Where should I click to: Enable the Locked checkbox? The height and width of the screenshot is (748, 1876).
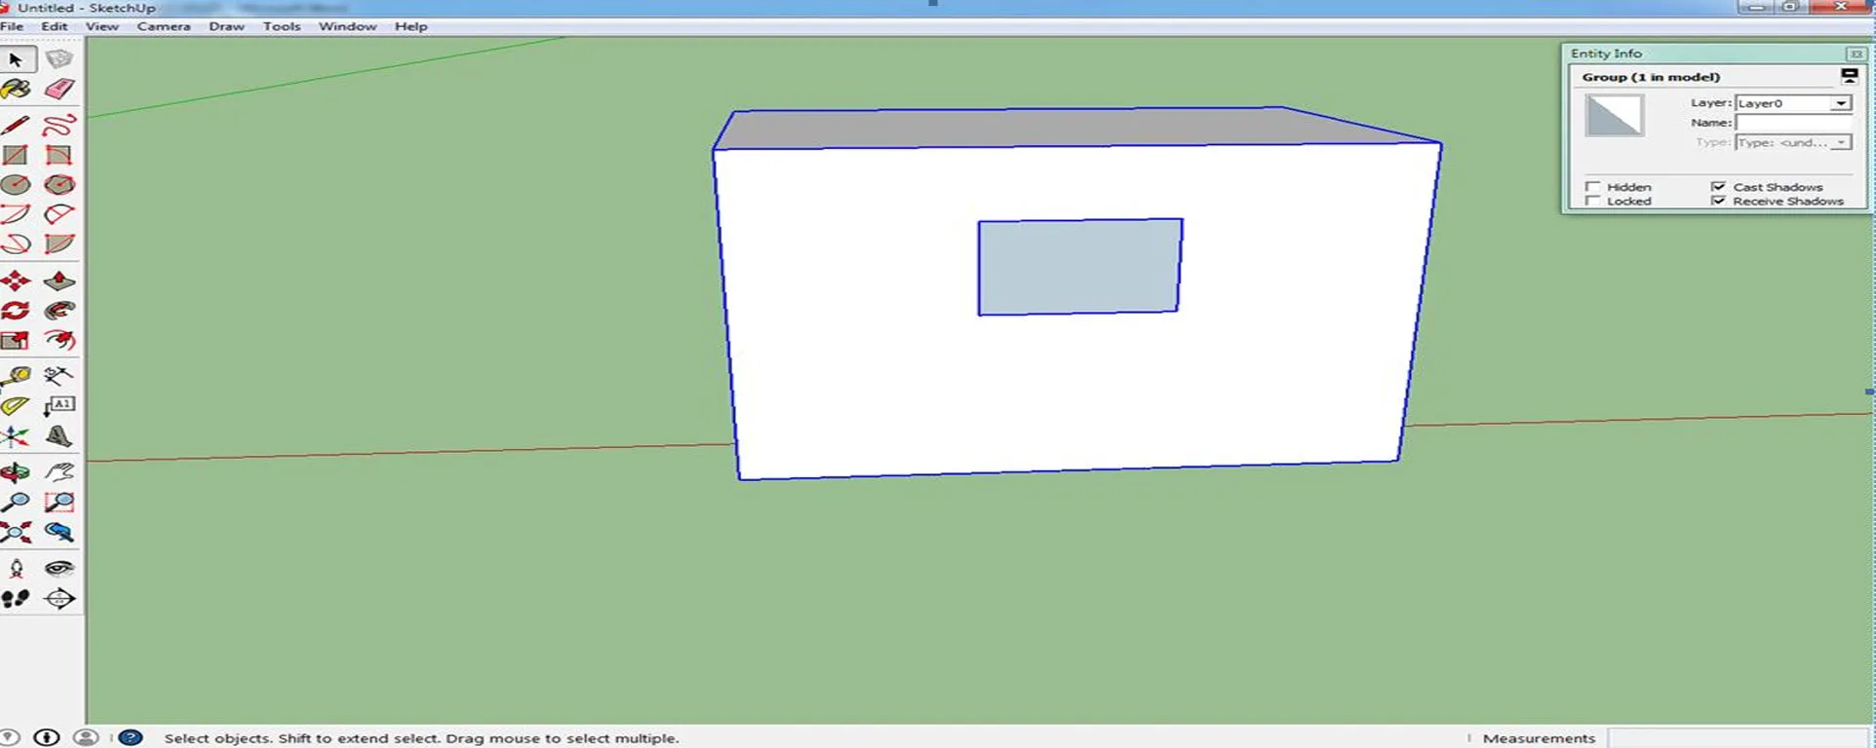1592,201
